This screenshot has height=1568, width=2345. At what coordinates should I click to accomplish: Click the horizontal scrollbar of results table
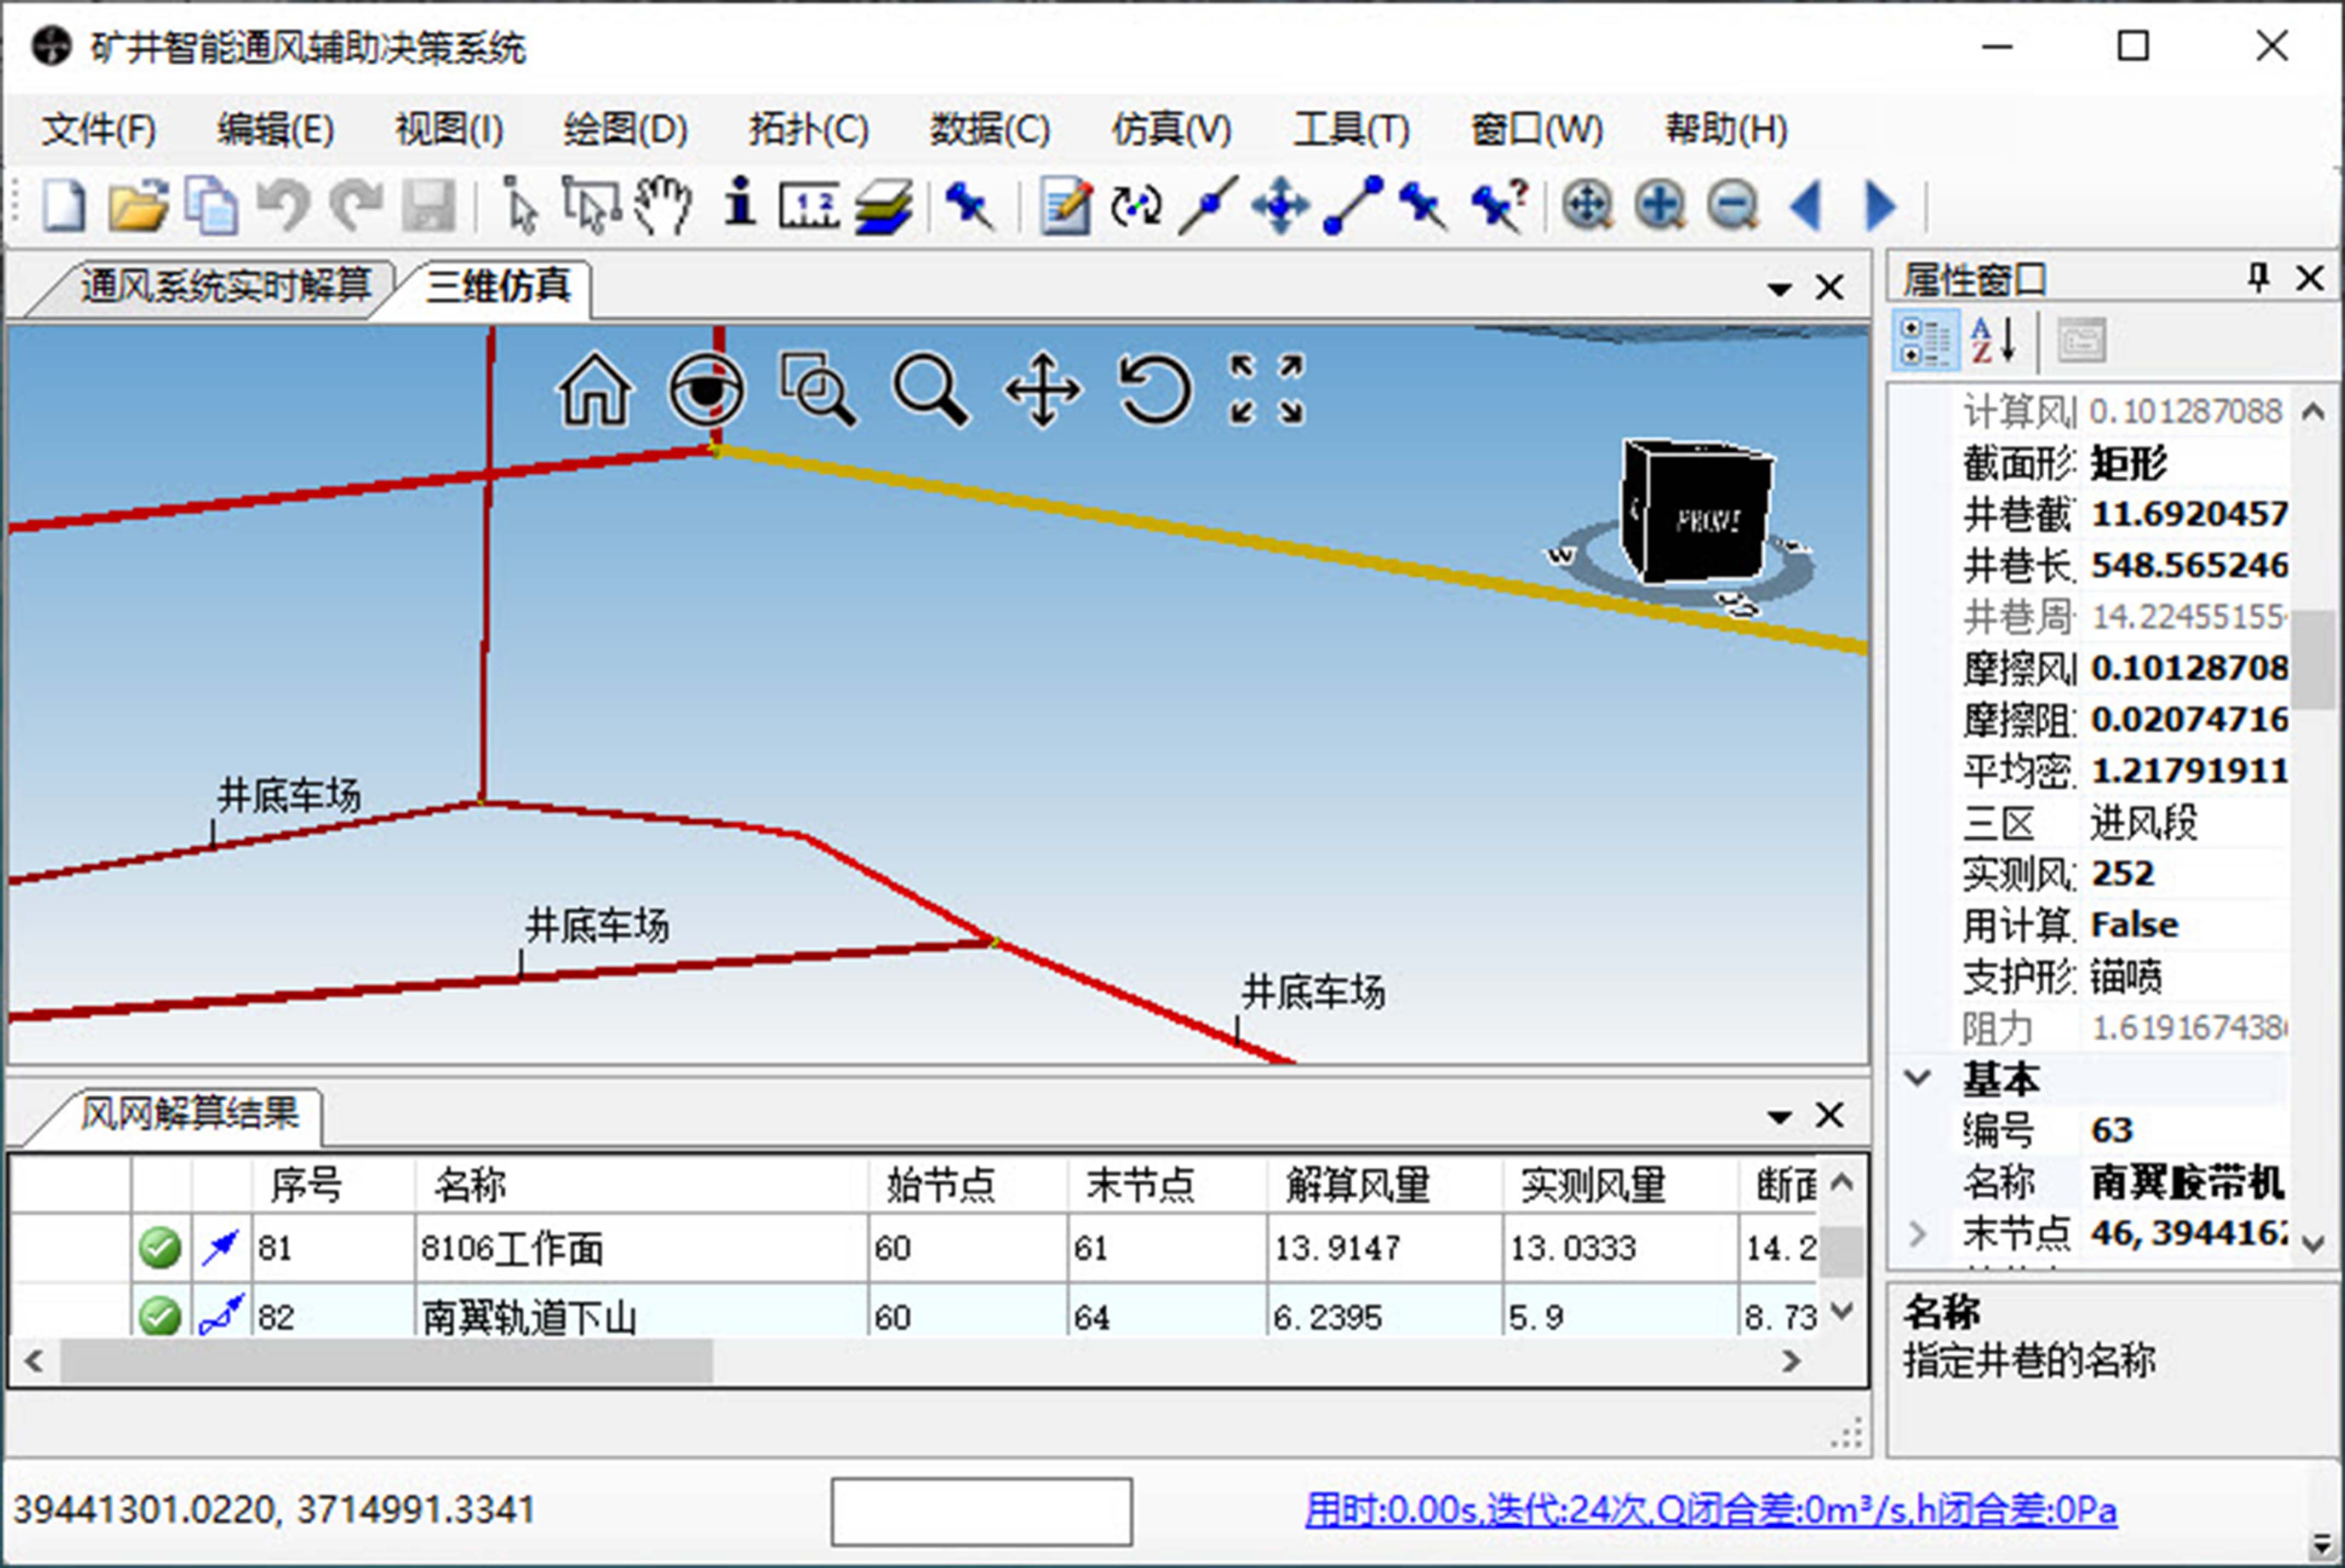pos(386,1361)
